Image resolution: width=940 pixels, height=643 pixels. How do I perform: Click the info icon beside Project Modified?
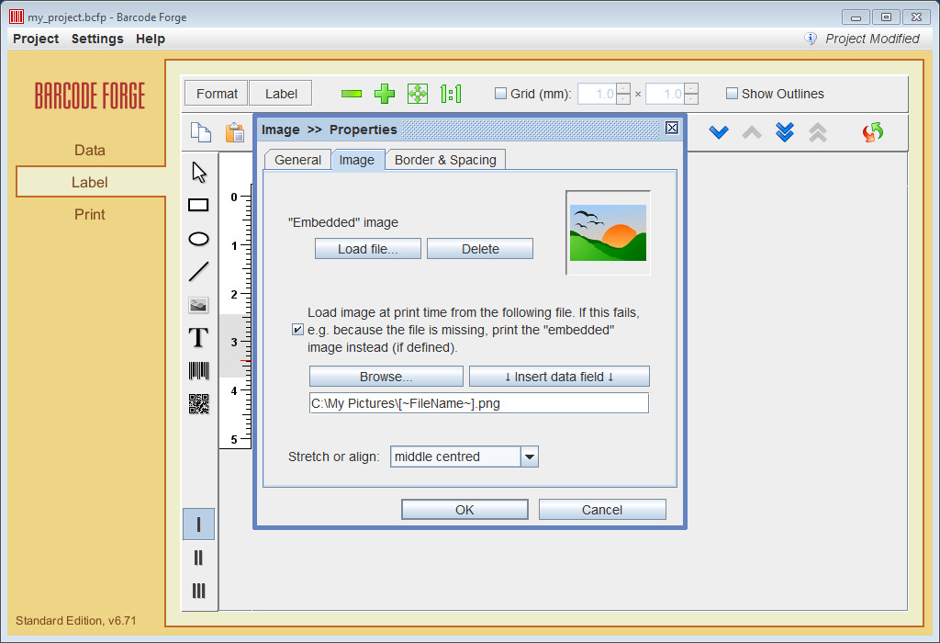point(811,39)
